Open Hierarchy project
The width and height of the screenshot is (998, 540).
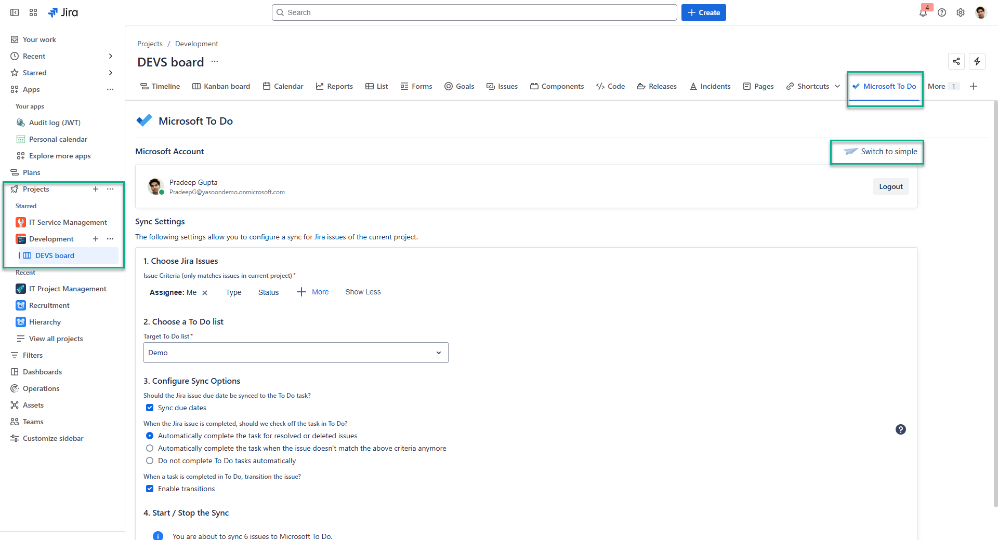pos(45,322)
